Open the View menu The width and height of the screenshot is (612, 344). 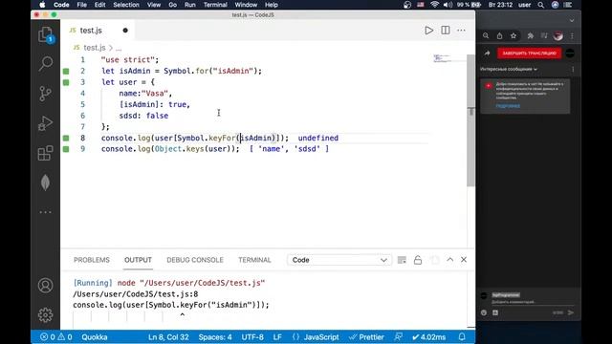[154, 5]
